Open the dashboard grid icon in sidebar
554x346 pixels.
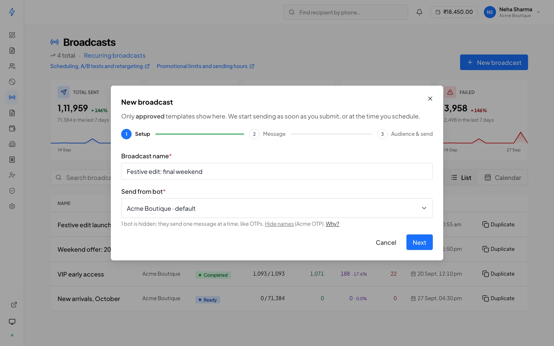click(x=12, y=35)
